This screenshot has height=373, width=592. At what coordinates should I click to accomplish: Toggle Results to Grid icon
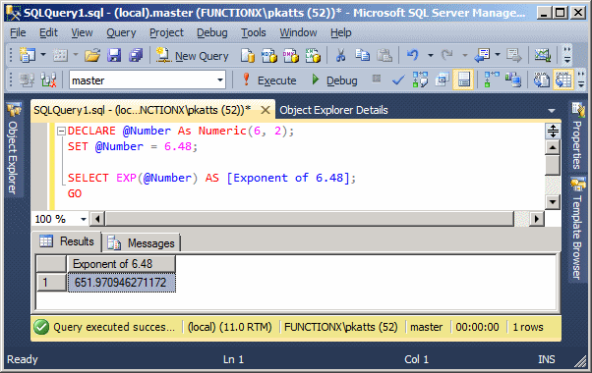coord(562,80)
